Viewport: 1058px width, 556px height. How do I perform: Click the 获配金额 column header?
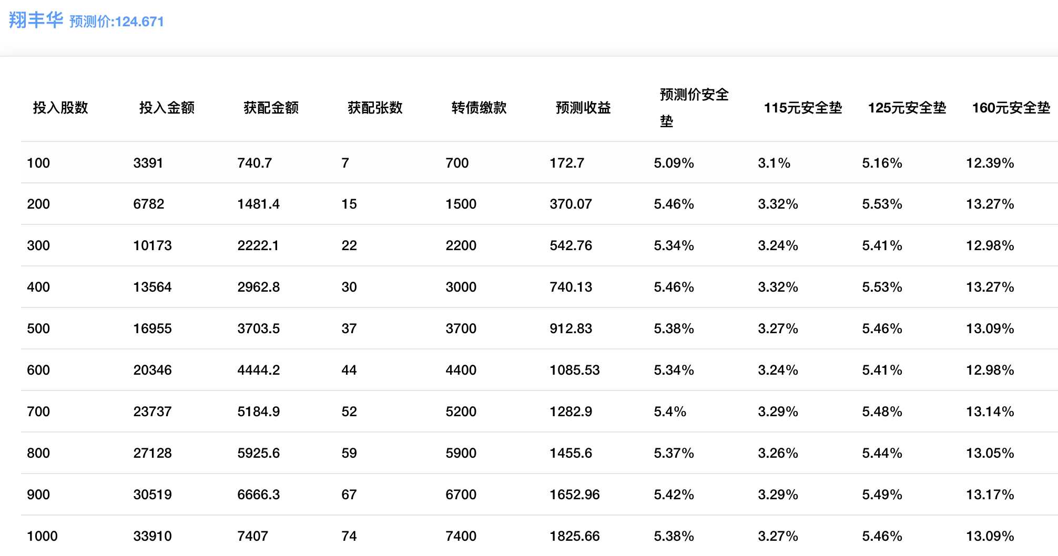tap(271, 108)
